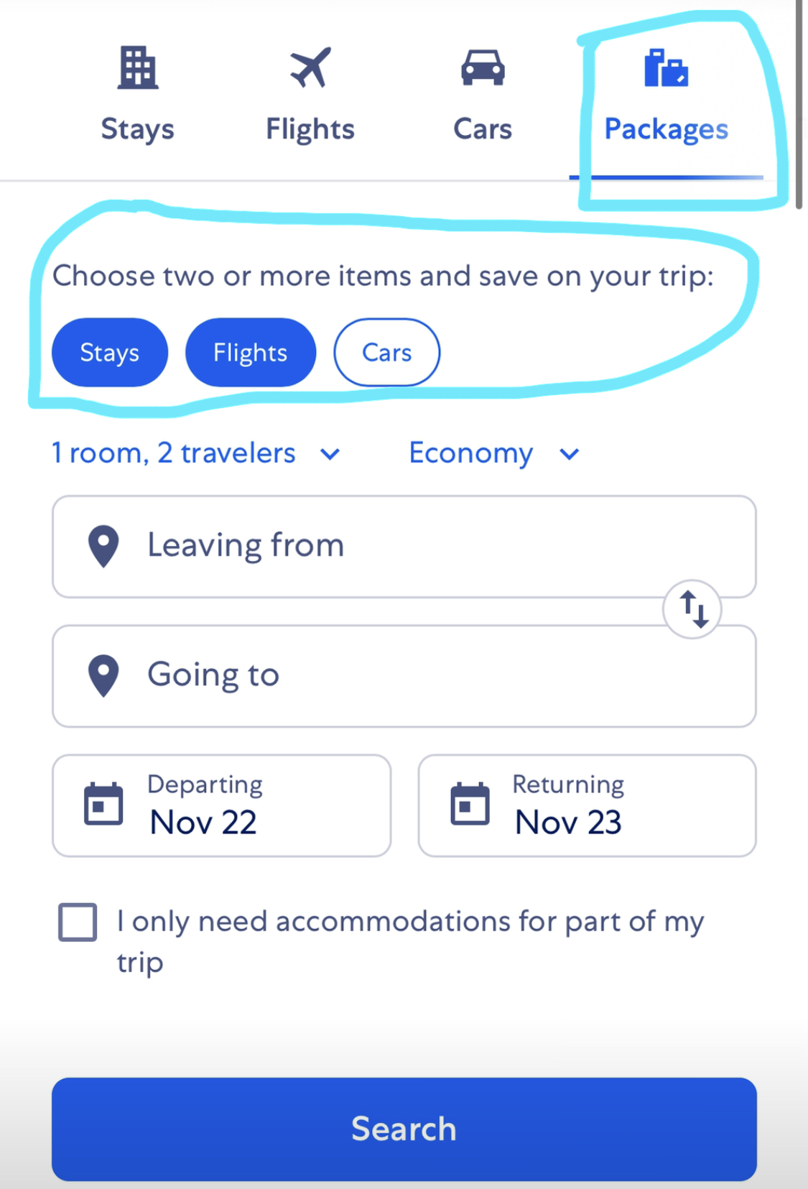The height and width of the screenshot is (1189, 808).
Task: Click the Returning calendar icon
Action: [470, 804]
